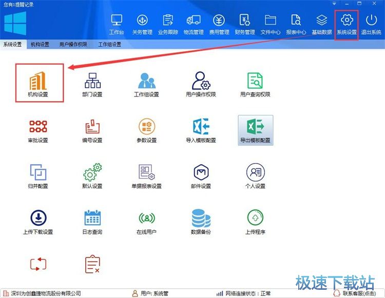The height and width of the screenshot is (298, 385).
Task: Open 上传程序 green upload icon
Action: coord(255,222)
